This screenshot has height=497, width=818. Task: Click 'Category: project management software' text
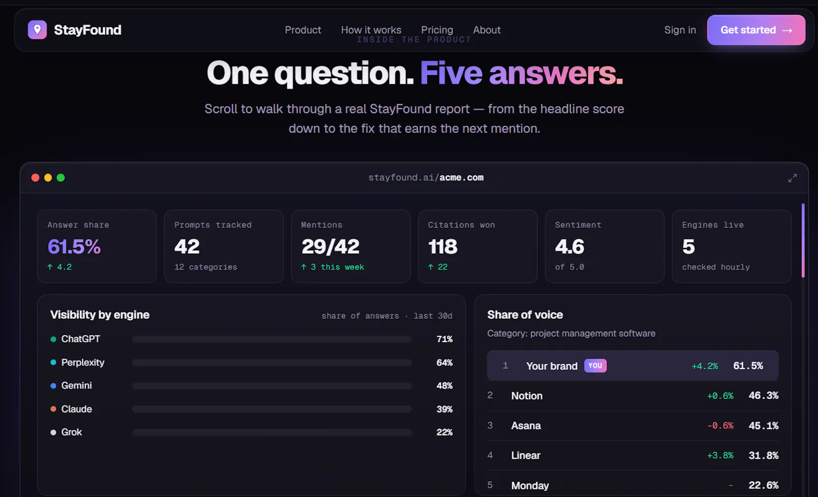(571, 334)
